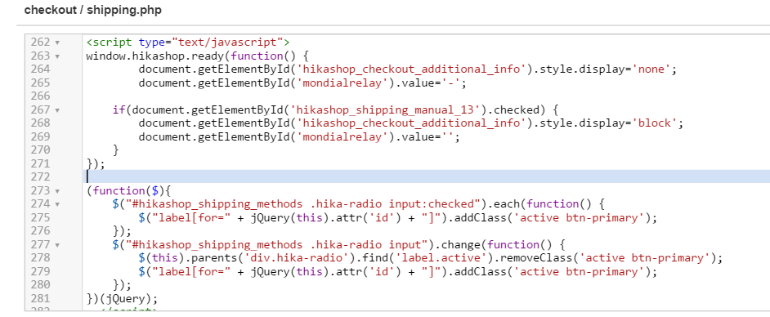Screen dimensions: 770x317
Task: Collapse the fold arrow at line 274
Action: 57,204
